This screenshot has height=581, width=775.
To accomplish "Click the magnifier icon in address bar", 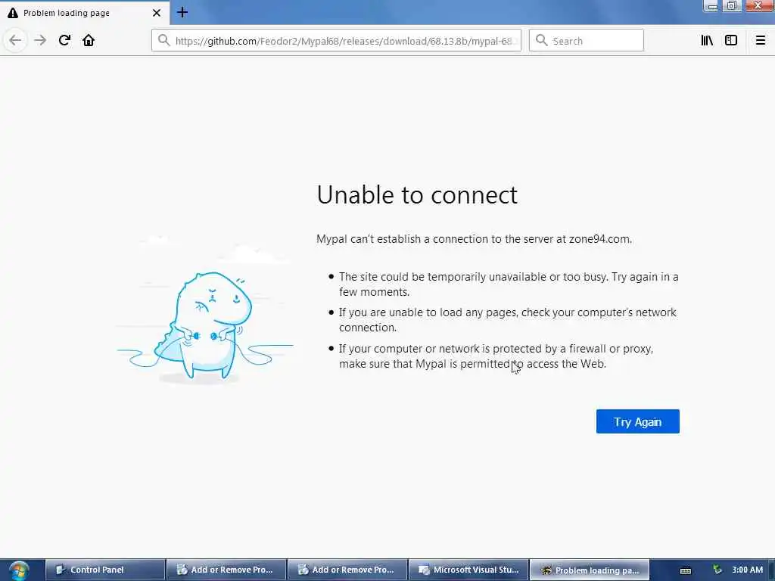I will point(163,41).
